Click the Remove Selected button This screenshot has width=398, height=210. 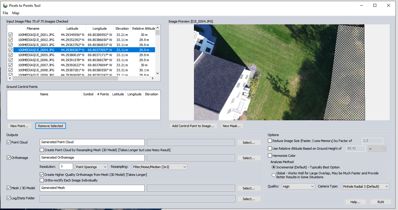[x=50, y=126]
